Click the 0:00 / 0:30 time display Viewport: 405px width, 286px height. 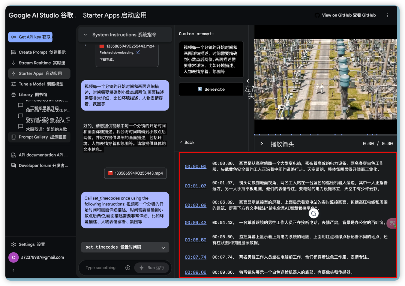click(378, 144)
